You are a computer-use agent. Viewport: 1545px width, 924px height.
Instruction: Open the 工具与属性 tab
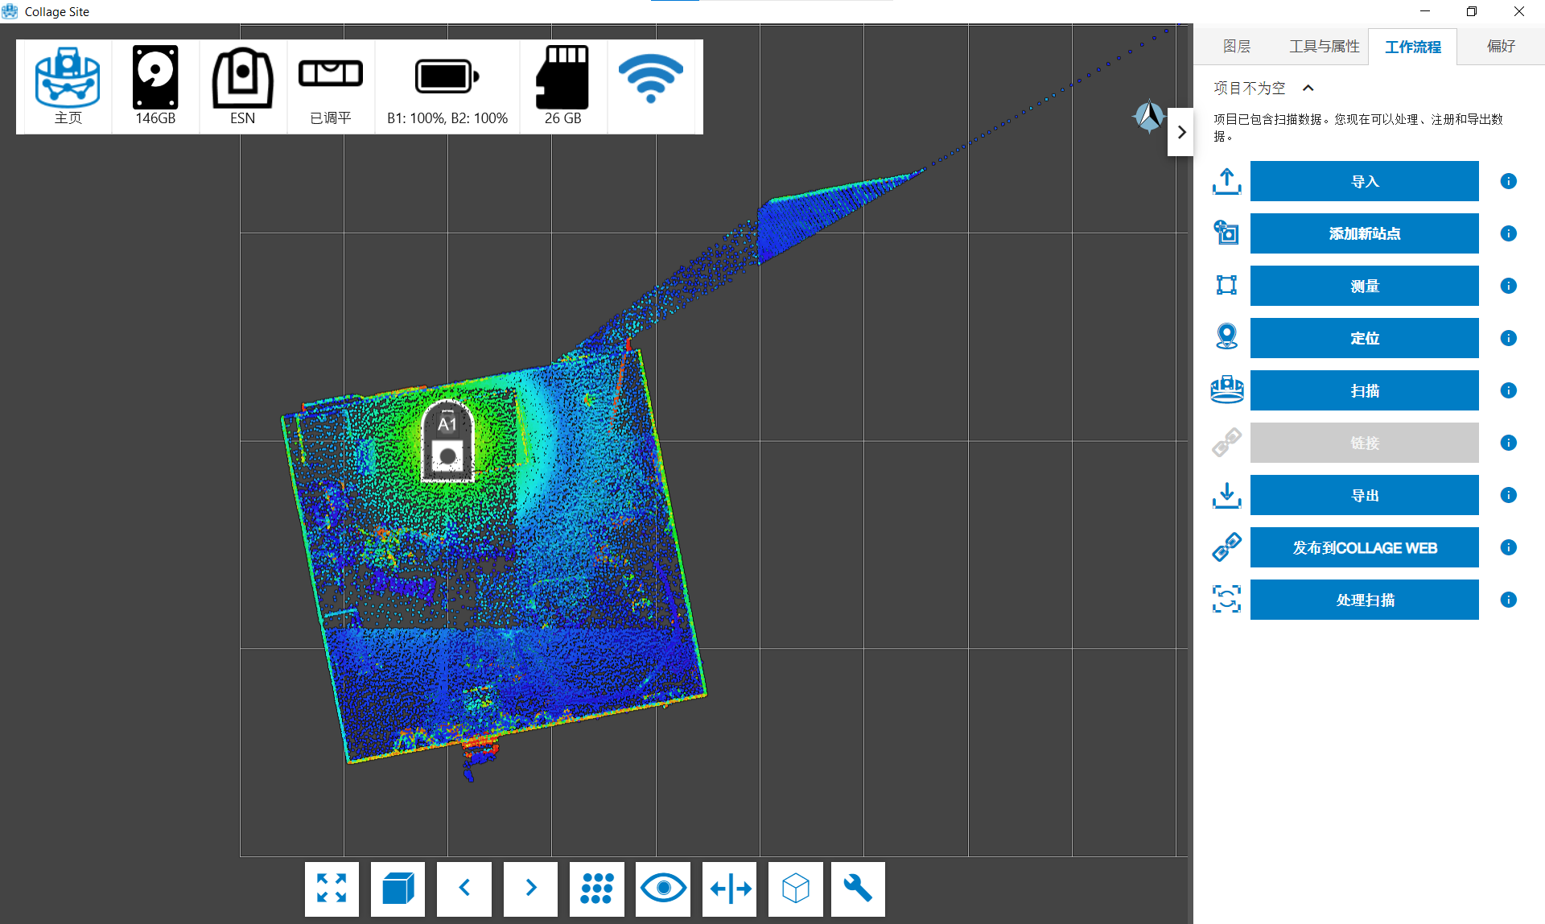point(1324,47)
